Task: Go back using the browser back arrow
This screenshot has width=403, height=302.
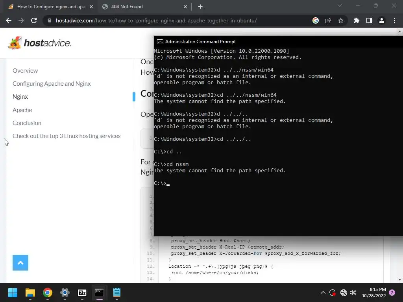Action: click(9, 20)
